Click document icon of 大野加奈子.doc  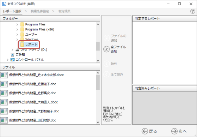click(4, 111)
